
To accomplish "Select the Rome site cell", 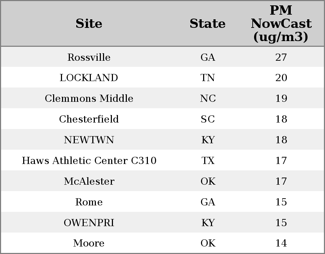I will coord(89,202).
